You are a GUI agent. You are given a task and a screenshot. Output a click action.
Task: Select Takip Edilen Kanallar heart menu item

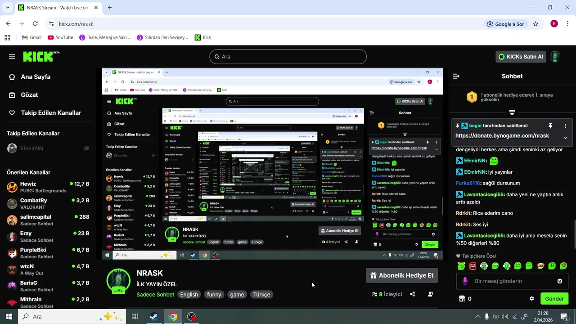(45, 113)
